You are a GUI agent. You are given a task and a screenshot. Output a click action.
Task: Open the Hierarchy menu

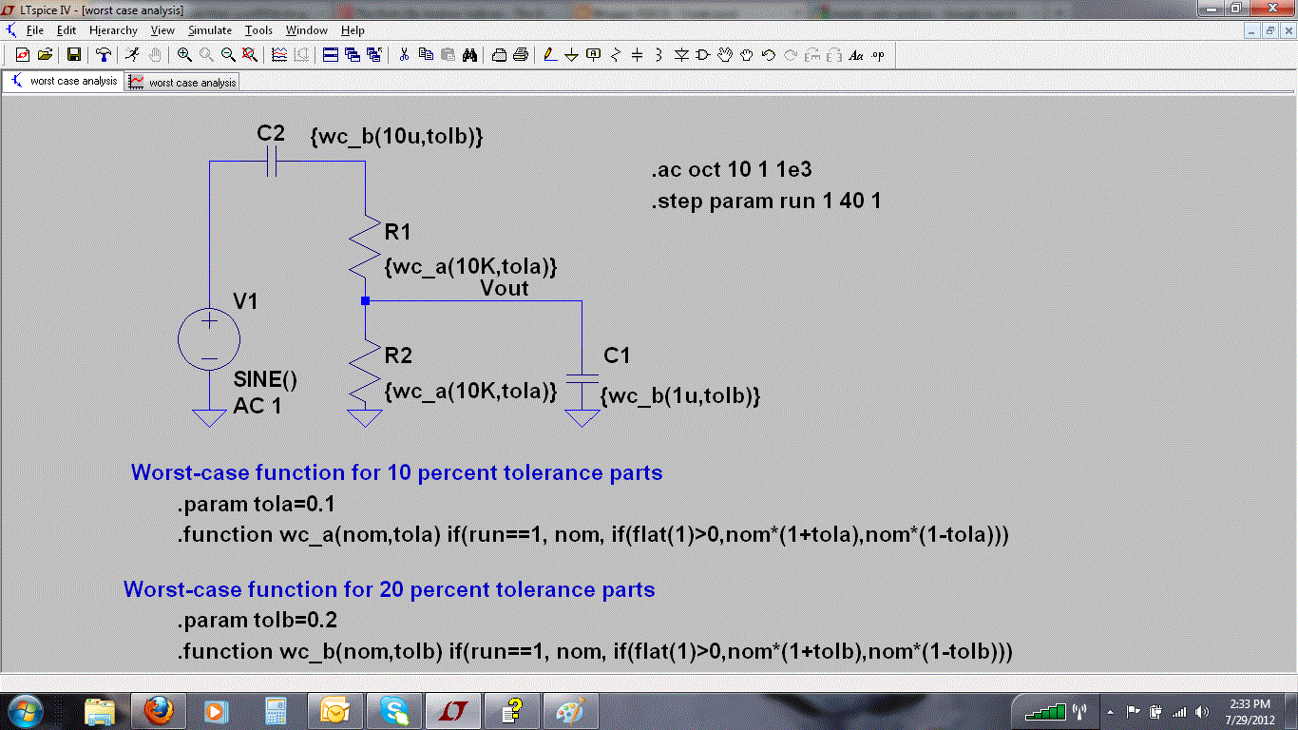coord(113,29)
